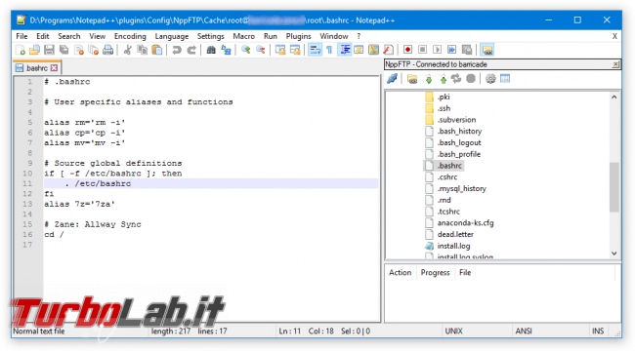The width and height of the screenshot is (635, 351).
Task: Toggle the document map panel
Action: pyautogui.click(x=373, y=50)
